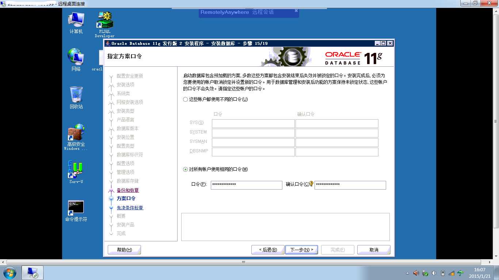Click the 产品语言 step
This screenshot has width=499, height=280.
click(x=125, y=120)
